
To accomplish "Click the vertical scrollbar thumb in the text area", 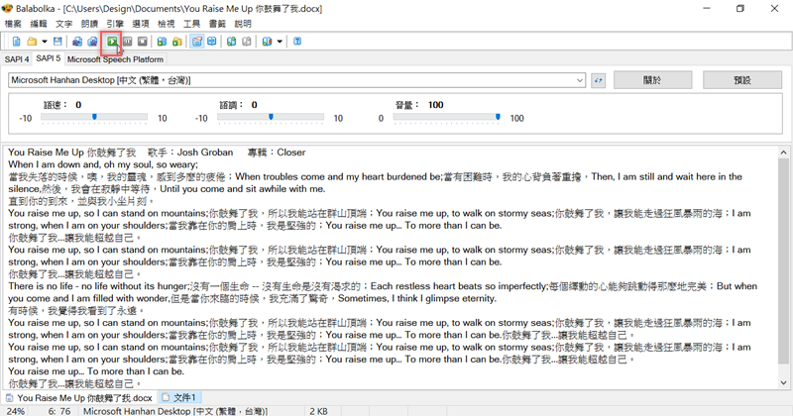I will point(783,260).
